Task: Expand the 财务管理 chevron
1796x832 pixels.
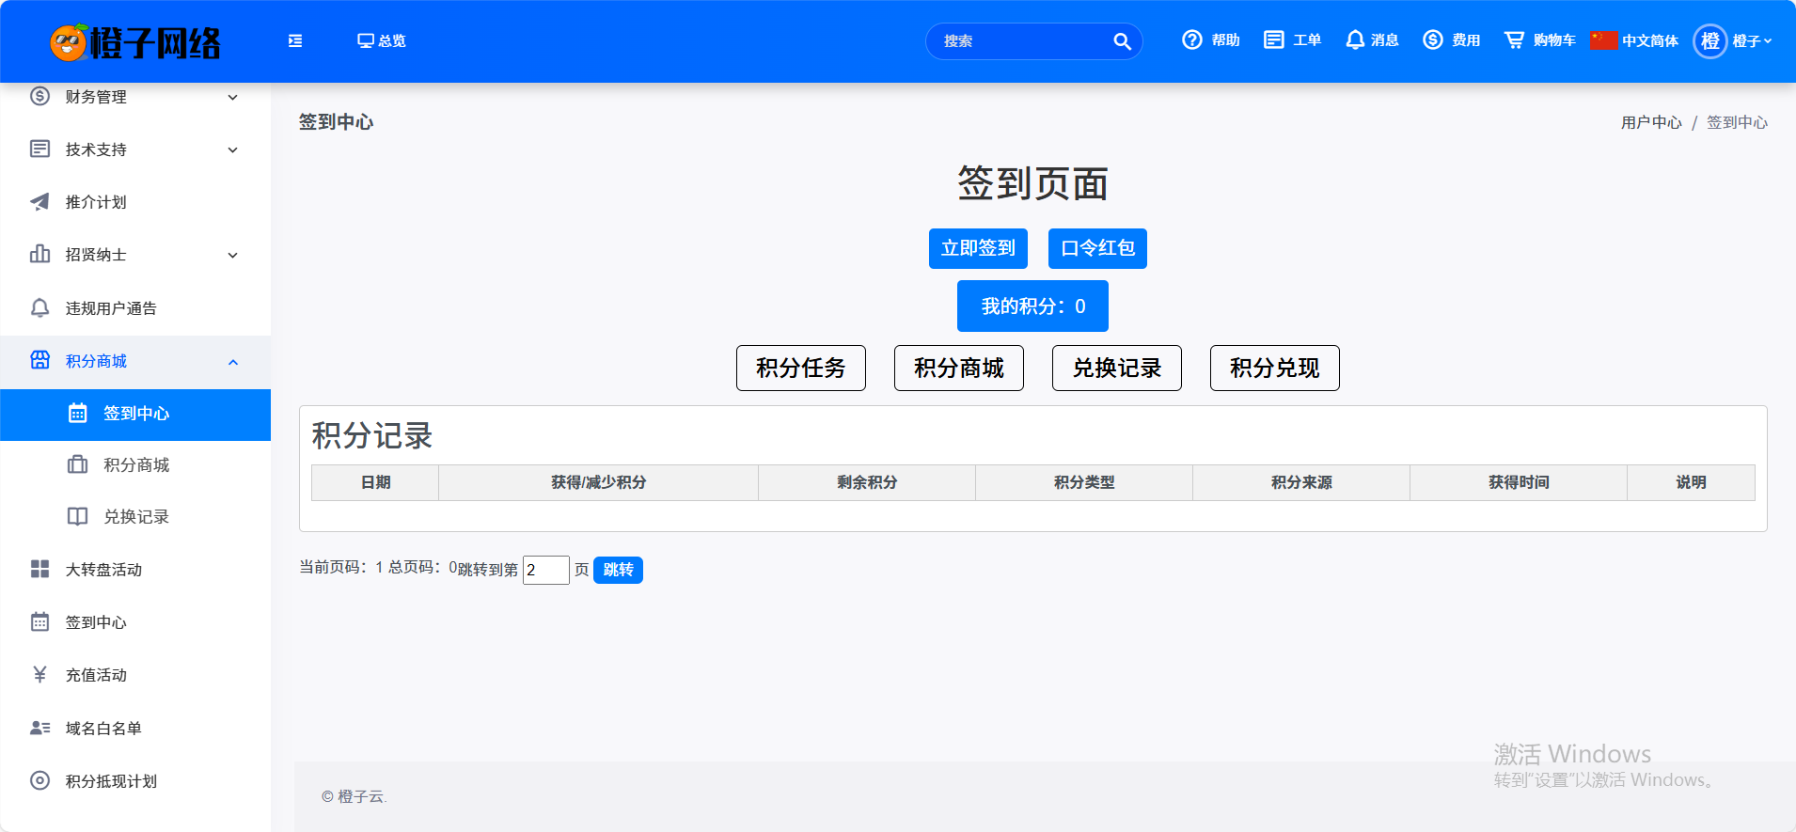Action: coord(233,97)
